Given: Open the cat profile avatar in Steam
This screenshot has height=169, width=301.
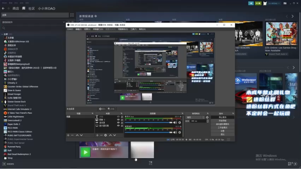Looking at the screenshot, I should [x=265, y=3].
